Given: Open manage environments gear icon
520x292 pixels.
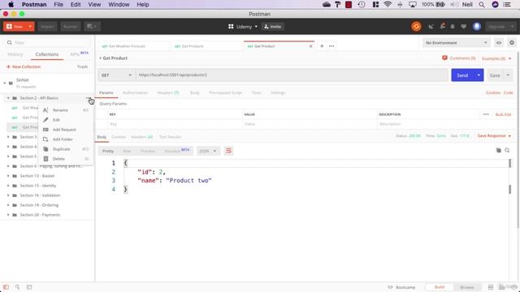Looking at the screenshot, I should click(x=512, y=43).
